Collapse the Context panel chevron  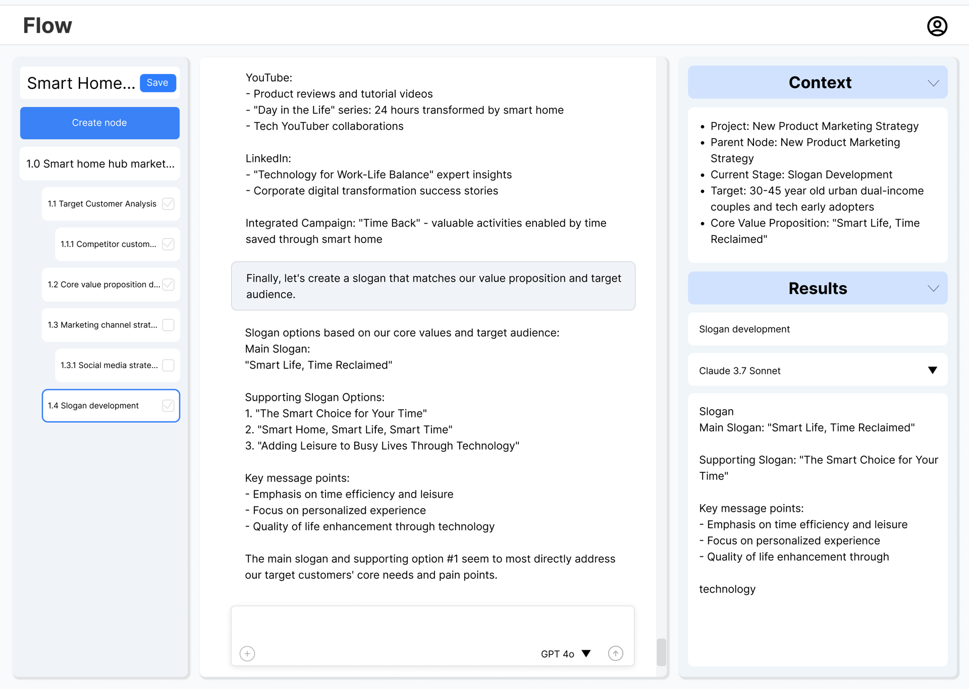tap(933, 83)
